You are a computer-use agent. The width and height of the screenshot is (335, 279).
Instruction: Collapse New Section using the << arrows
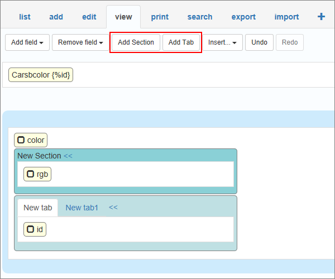68,156
